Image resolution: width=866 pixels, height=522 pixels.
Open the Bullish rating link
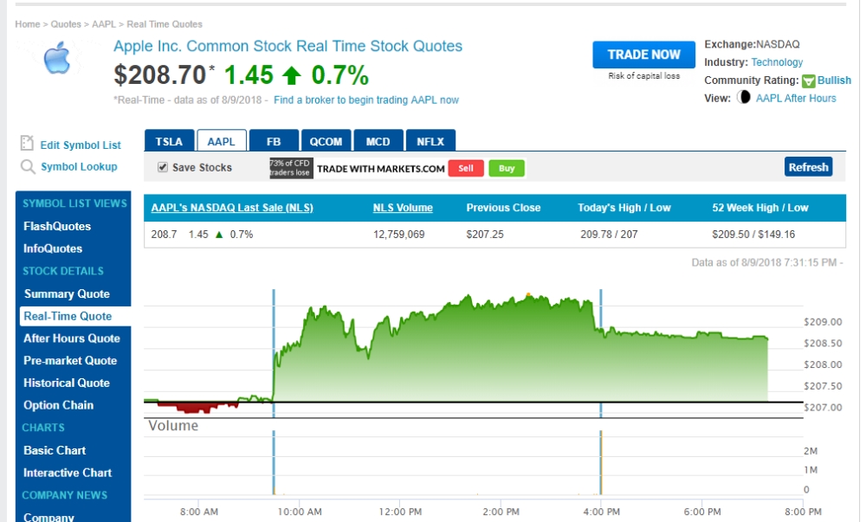[x=834, y=80]
